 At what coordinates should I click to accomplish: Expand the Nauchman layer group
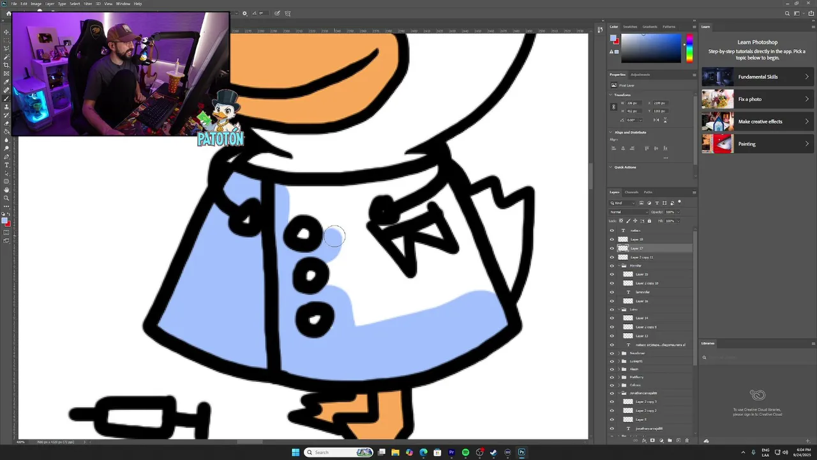(619, 353)
